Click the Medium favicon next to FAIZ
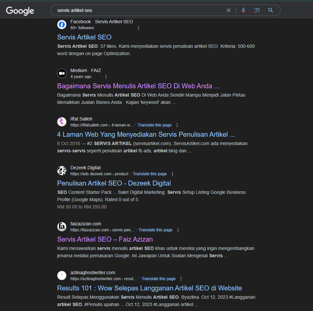Viewport: 313px width, 311px height. [x=62, y=73]
